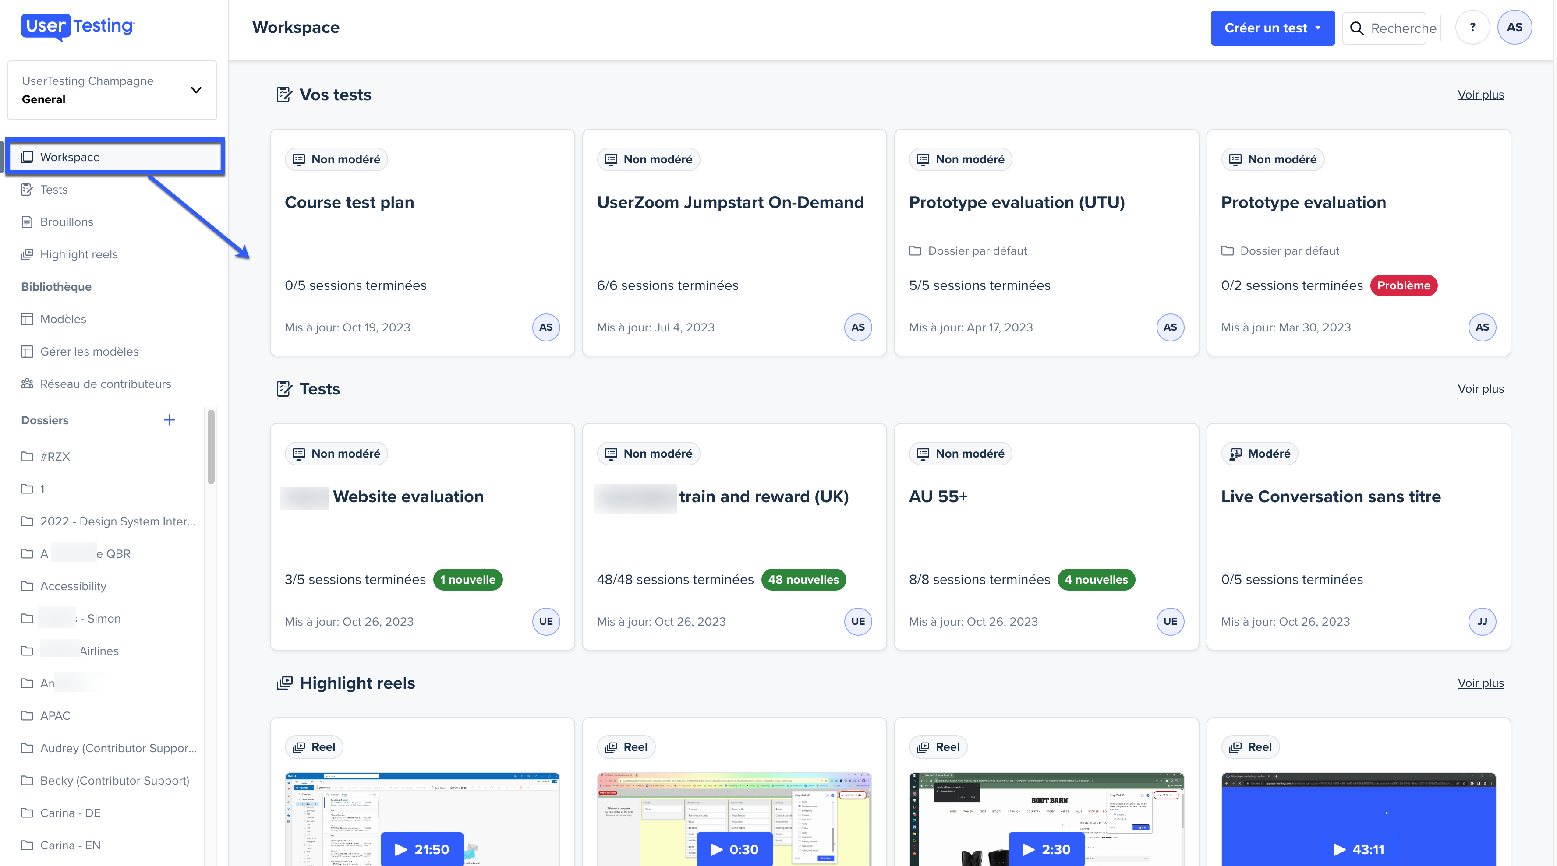Click the Problème badge on Prototype evaluation
The image size is (1557, 866).
(1403, 285)
